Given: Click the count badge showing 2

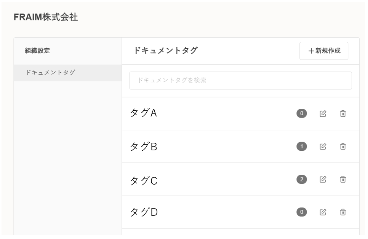Looking at the screenshot, I should coord(301,179).
